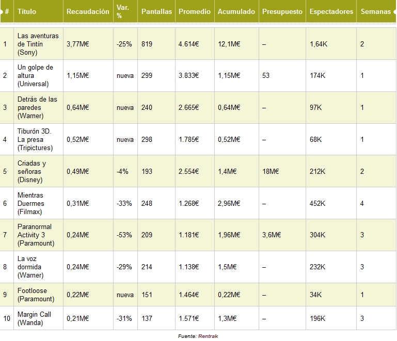Click the 232K espectadores value
The height and width of the screenshot is (341, 397).
click(317, 267)
